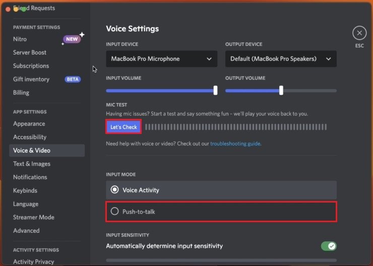Click the mic test level meter
Screen dimensions: 373x266
236,127
